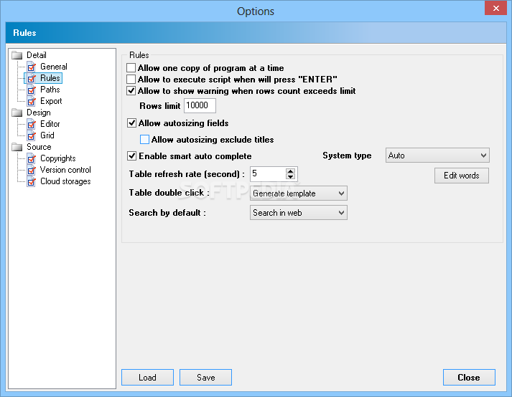
Task: Uncheck warning when rows count exceeds limit
Action: tap(131, 90)
